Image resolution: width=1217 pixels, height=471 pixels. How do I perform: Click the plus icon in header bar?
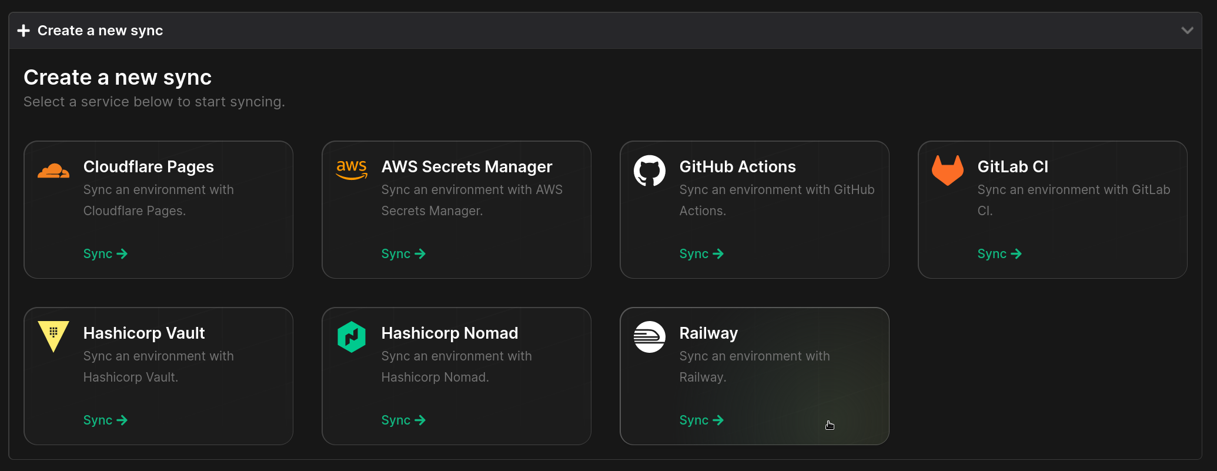pyautogui.click(x=24, y=31)
